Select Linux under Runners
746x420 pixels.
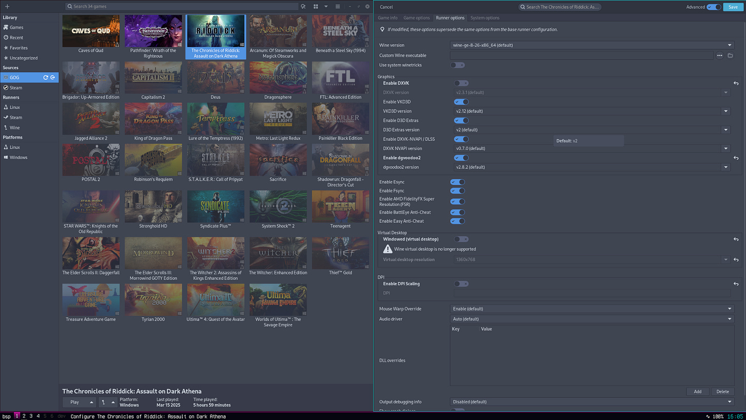tap(29, 107)
